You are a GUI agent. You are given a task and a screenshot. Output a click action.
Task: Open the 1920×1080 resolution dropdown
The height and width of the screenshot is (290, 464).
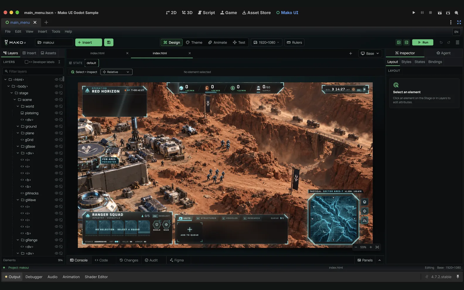tap(267, 42)
